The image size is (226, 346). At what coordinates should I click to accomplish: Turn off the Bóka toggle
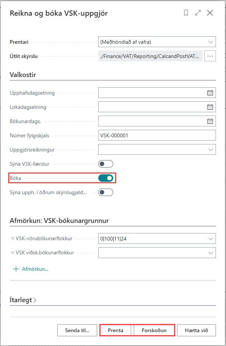[106, 178]
